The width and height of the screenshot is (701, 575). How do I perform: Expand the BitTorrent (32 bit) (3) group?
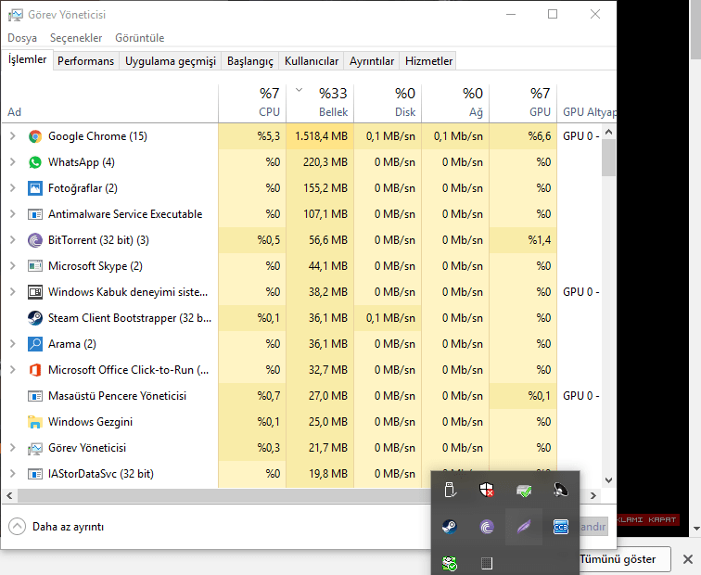[x=13, y=239]
